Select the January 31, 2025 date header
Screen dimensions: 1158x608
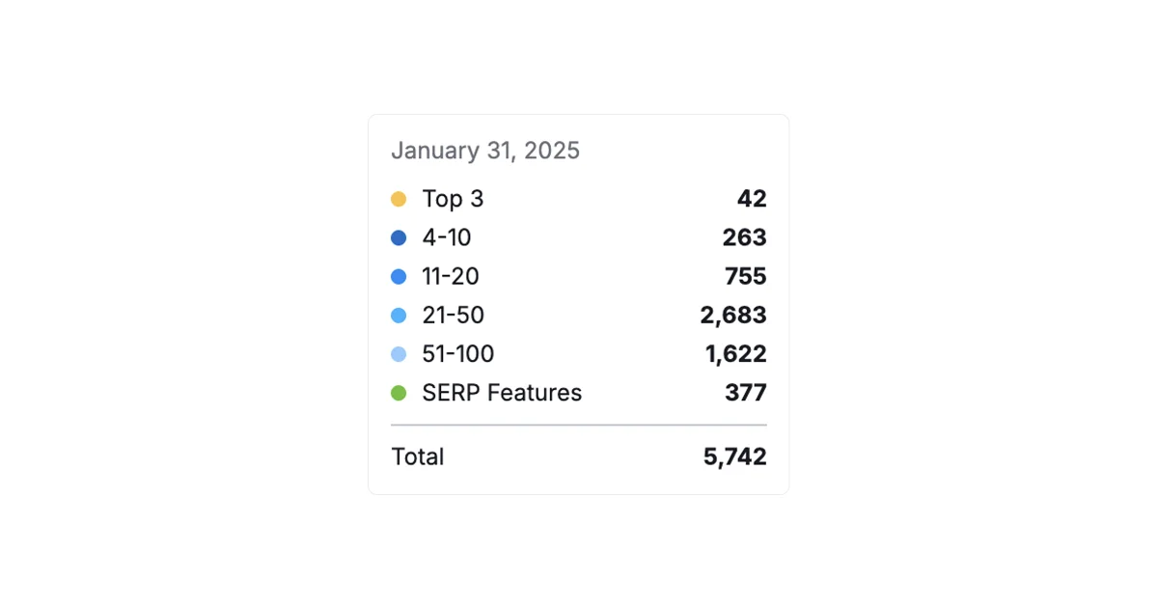pyautogui.click(x=485, y=151)
